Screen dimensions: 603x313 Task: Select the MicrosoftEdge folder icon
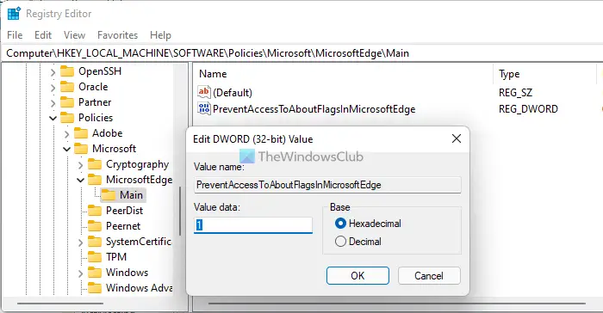(x=95, y=180)
